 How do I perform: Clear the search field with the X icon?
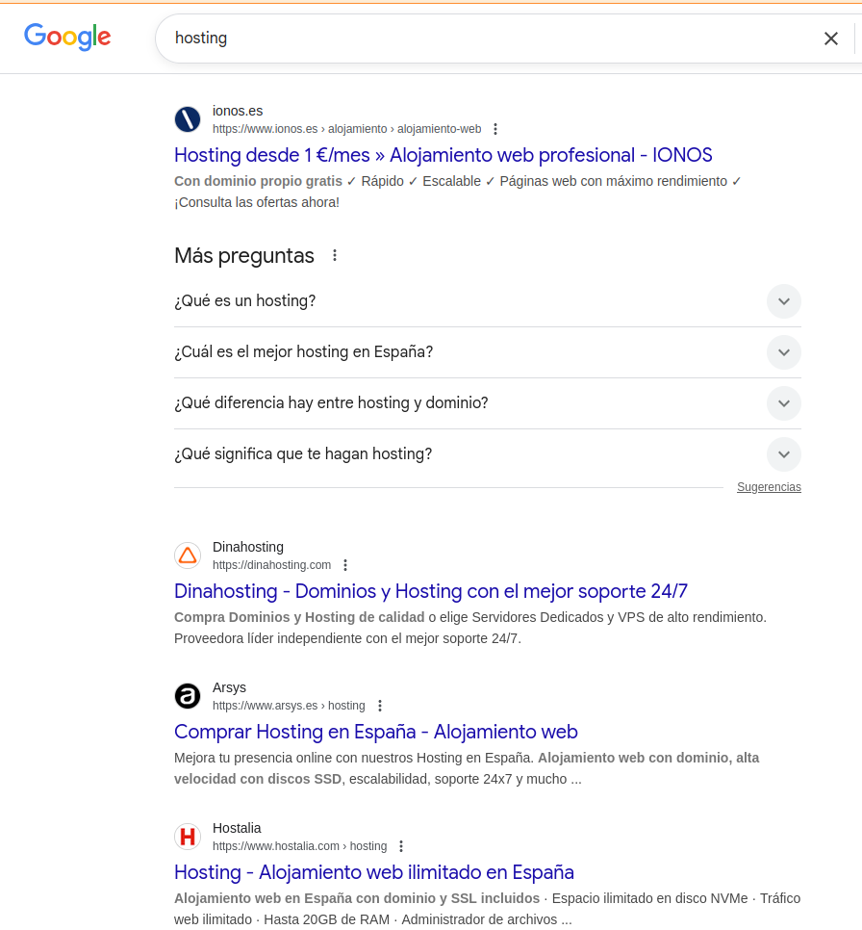coord(830,38)
